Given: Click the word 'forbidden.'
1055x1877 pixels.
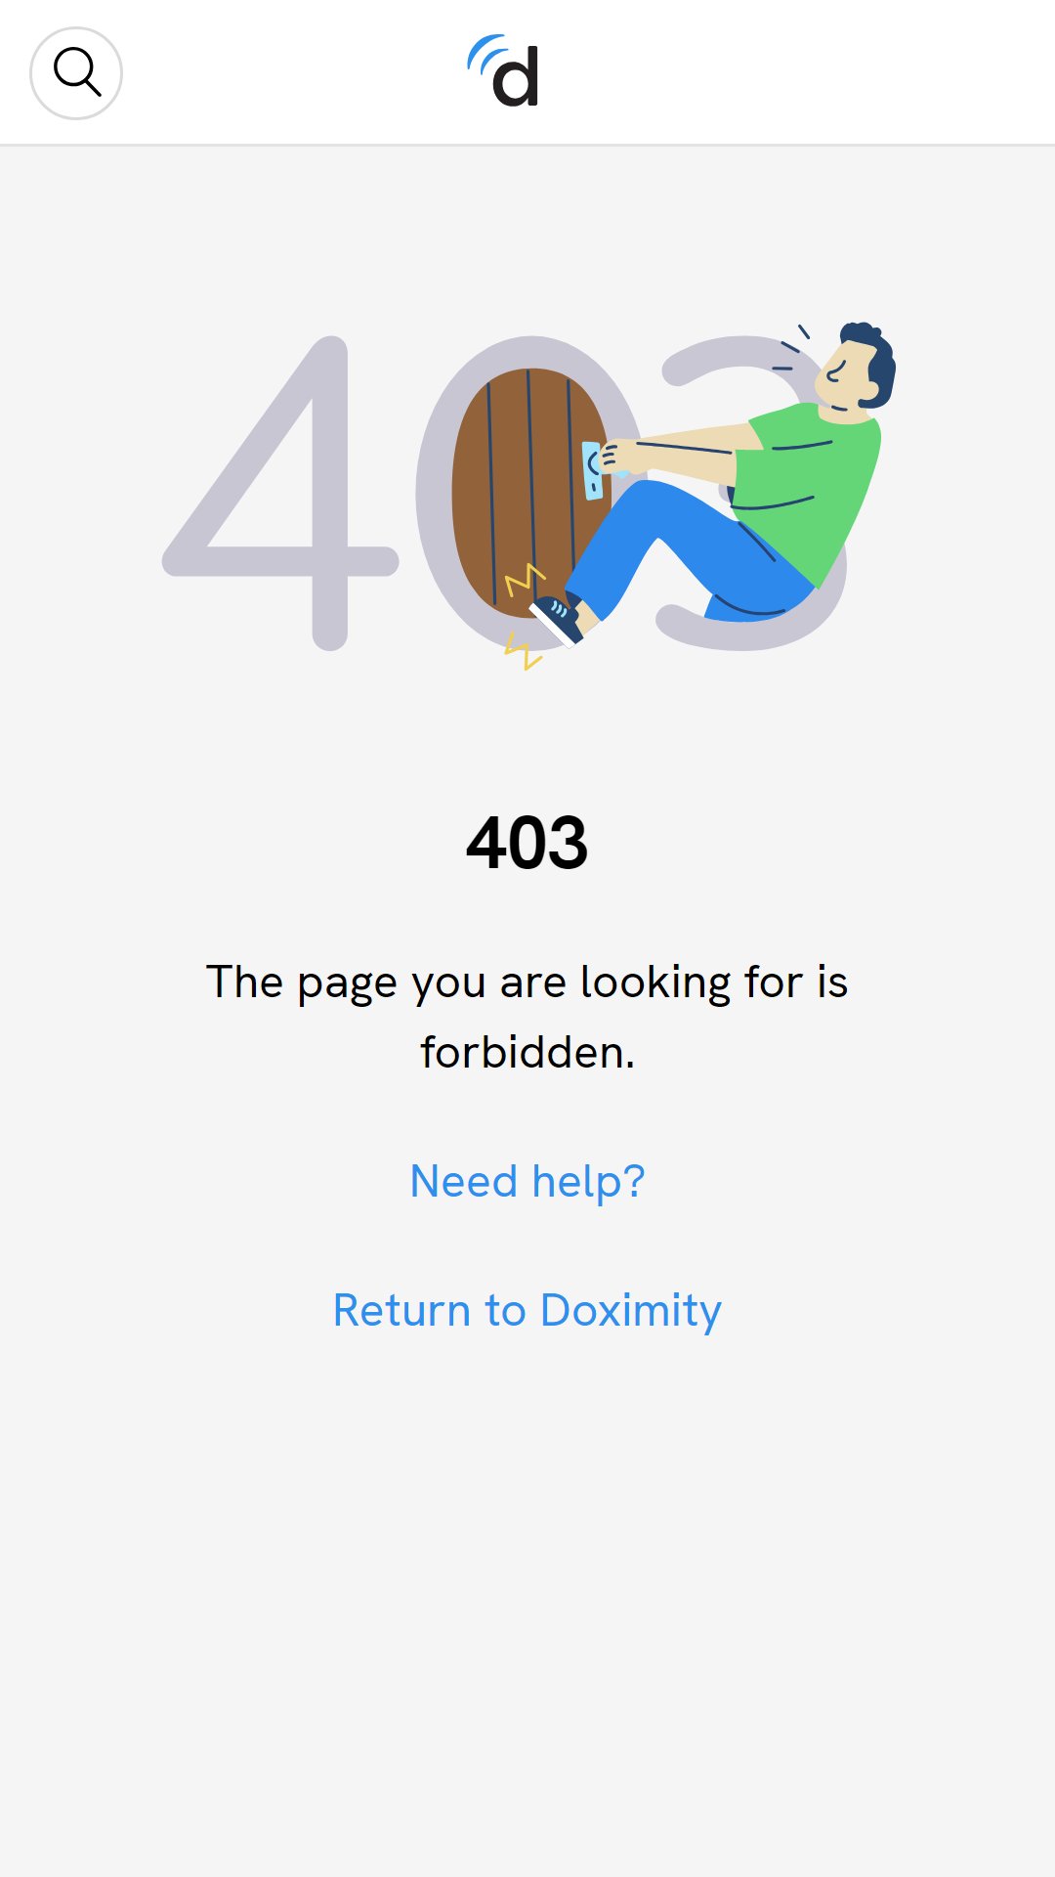Looking at the screenshot, I should (527, 1053).
